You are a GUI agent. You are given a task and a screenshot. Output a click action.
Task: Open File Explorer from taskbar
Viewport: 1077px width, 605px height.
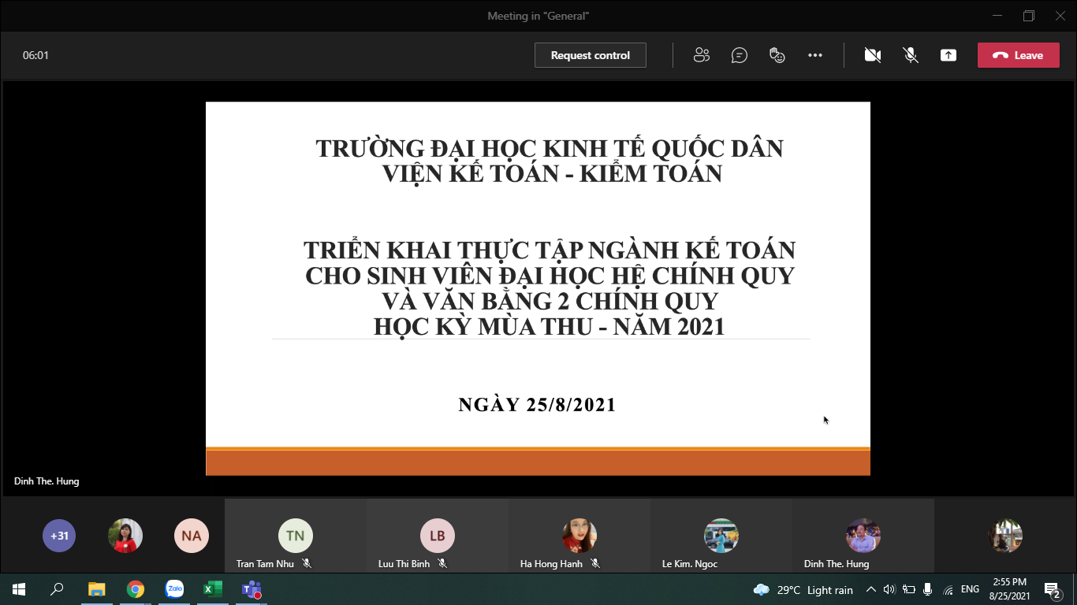97,589
